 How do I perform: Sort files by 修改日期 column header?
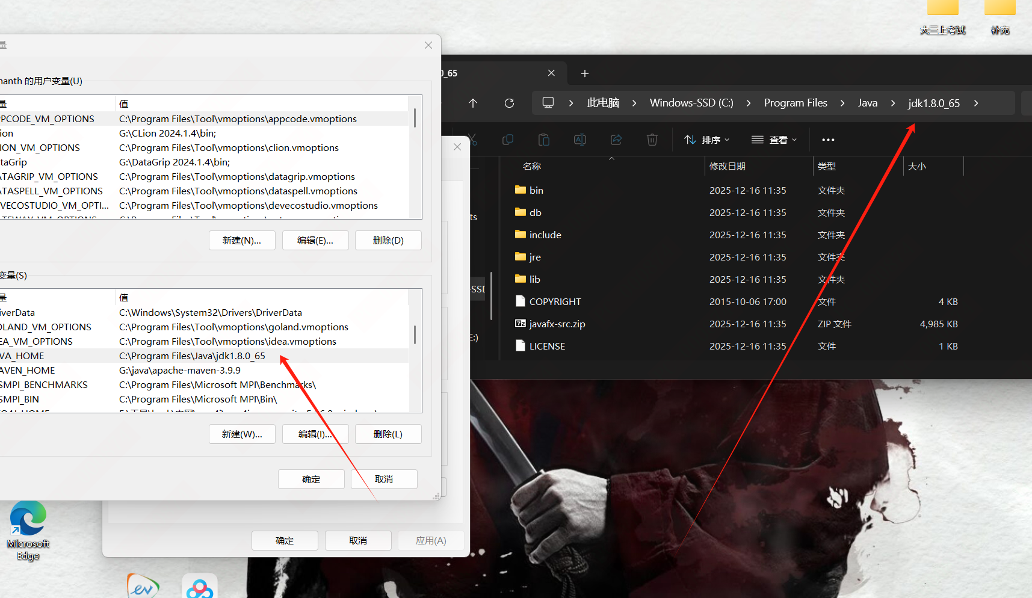tap(728, 167)
